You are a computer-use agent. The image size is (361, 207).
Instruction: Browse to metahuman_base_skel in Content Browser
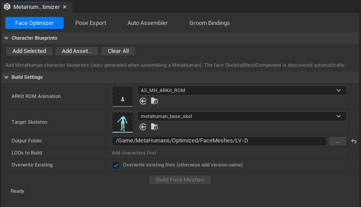coord(155,127)
